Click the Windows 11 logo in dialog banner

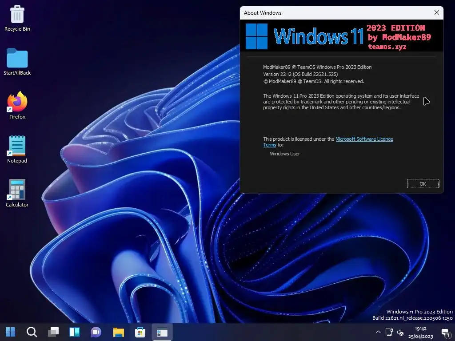(256, 36)
